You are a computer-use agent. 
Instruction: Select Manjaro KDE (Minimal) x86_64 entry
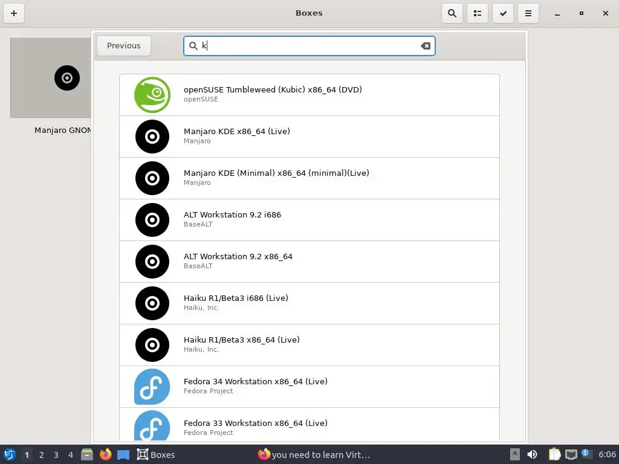coord(309,178)
